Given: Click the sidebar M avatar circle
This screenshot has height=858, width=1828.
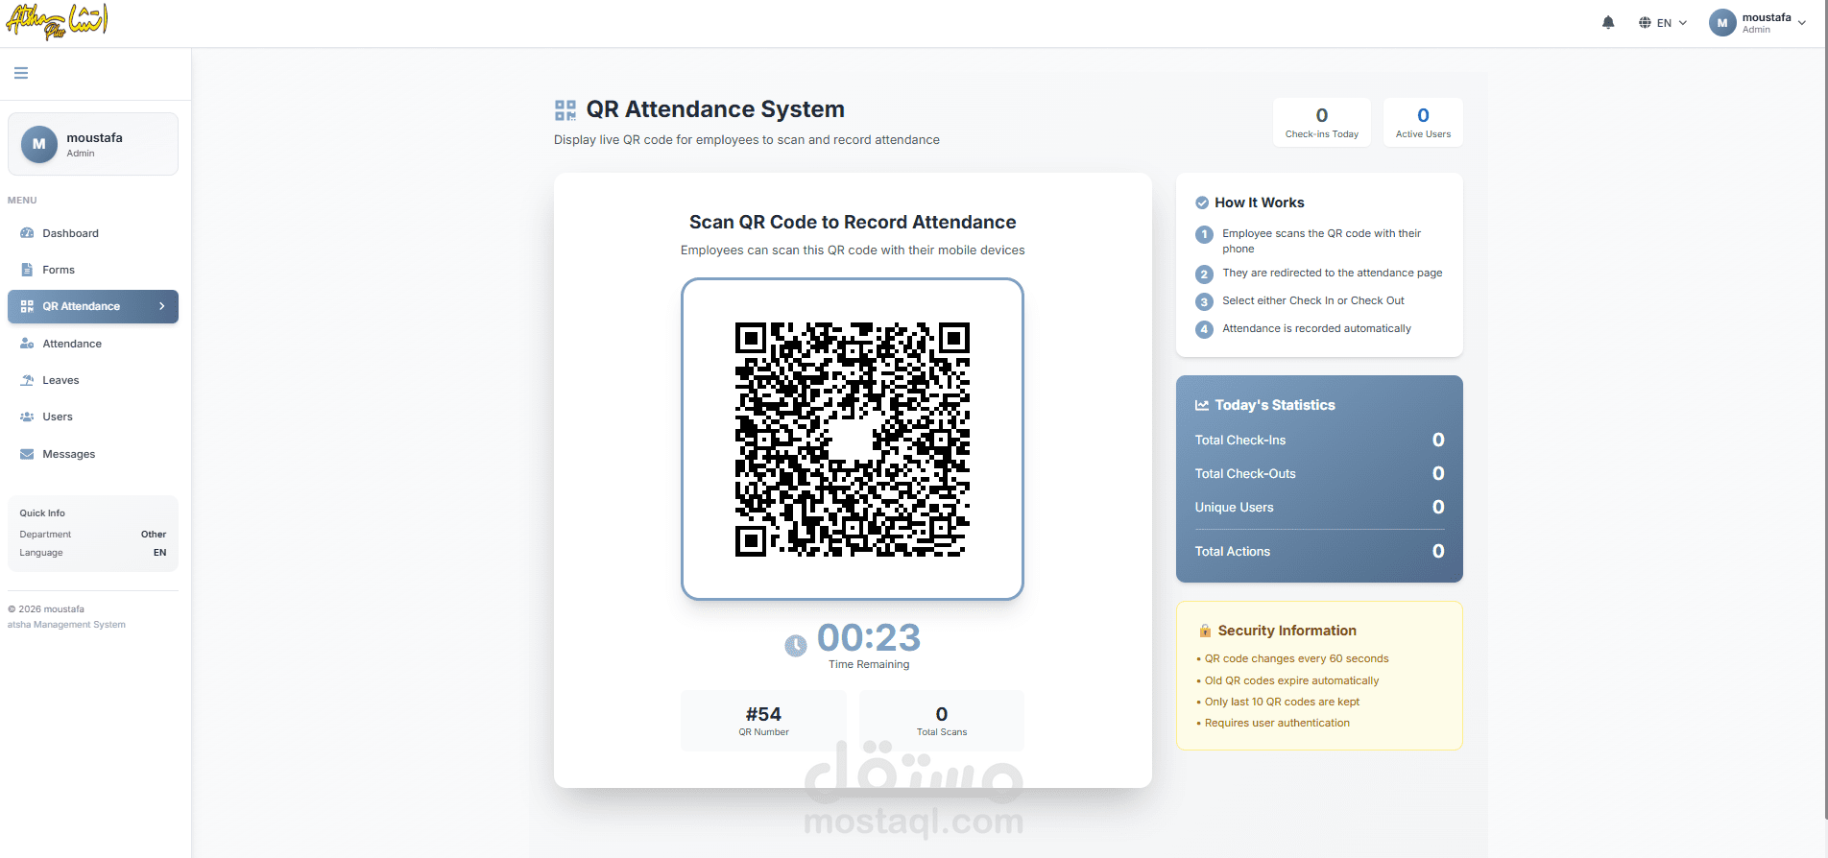Looking at the screenshot, I should tap(39, 144).
